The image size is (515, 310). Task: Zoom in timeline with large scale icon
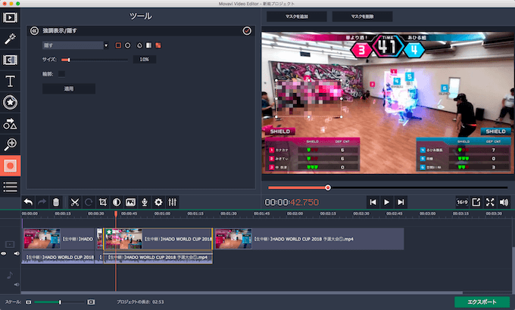click(x=91, y=302)
